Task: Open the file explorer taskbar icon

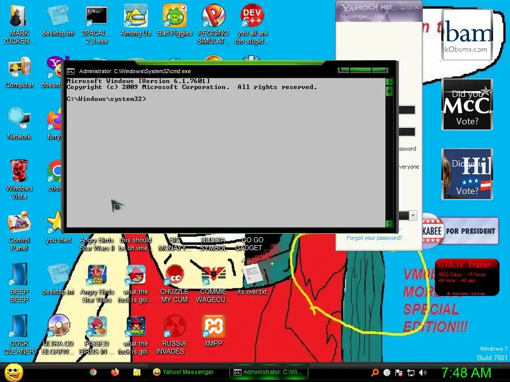Action: pyautogui.click(x=136, y=372)
